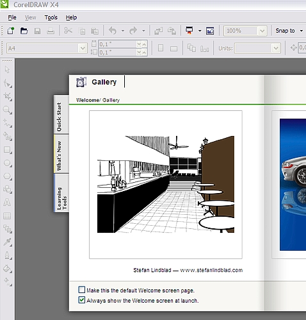
Task: Click the silver car gallery artwork
Action: 293,185
